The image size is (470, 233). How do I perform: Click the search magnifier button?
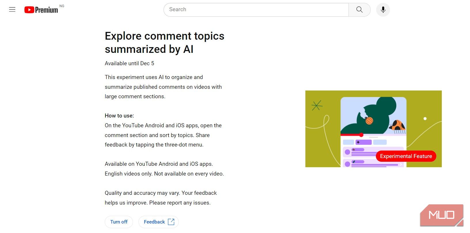coord(359,9)
